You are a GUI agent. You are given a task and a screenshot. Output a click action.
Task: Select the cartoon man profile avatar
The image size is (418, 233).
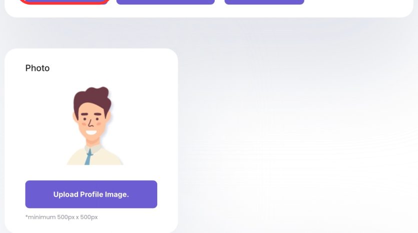pos(95,126)
